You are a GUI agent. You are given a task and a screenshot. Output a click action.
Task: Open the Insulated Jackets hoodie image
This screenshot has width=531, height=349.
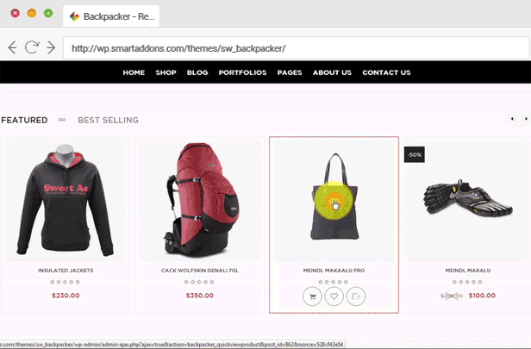(x=66, y=200)
